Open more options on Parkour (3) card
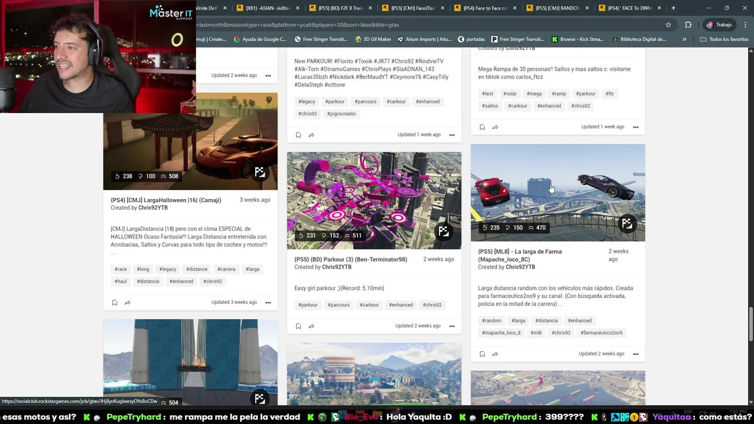The width and height of the screenshot is (754, 424). 452,326
